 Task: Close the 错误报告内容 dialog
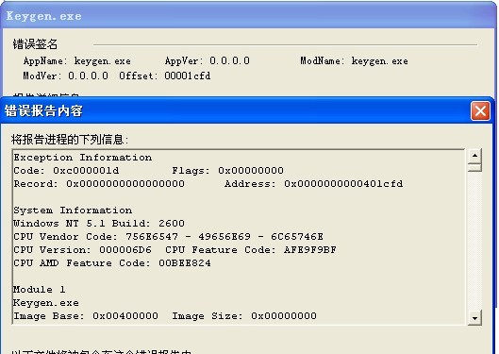tap(480, 111)
